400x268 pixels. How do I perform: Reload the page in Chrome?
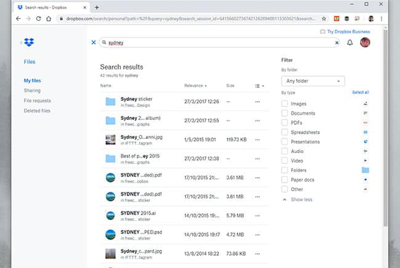[39, 18]
